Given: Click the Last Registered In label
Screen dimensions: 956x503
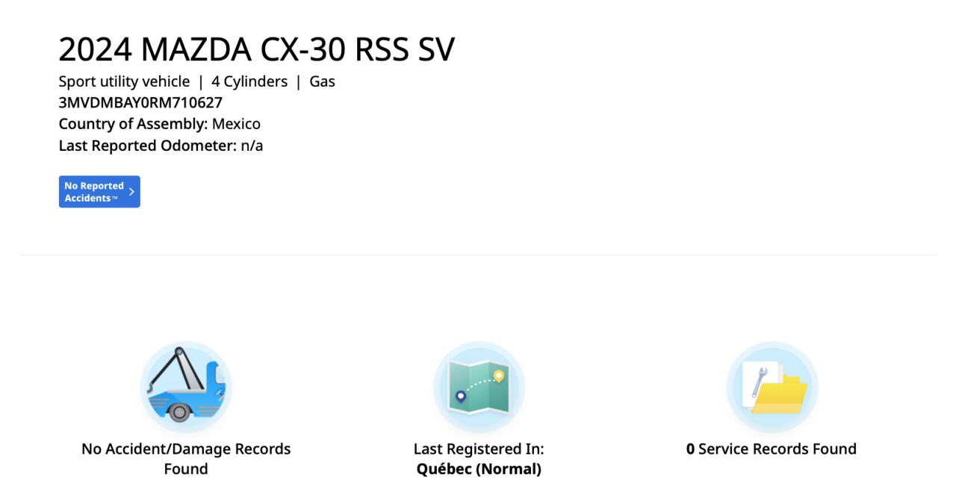Looking at the screenshot, I should pyautogui.click(x=479, y=449).
